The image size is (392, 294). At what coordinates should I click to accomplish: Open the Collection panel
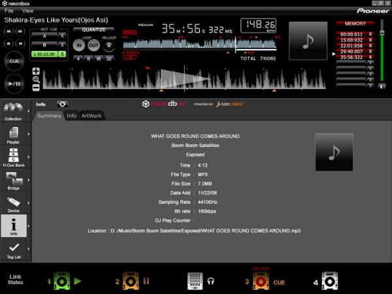13,111
